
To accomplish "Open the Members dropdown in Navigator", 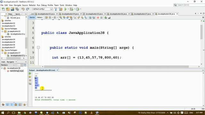I will click(x=8, y=65).
